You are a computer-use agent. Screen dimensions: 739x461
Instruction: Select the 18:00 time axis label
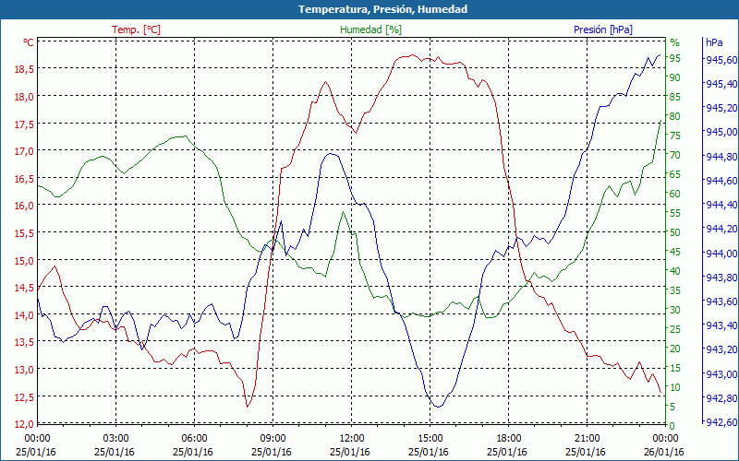[x=509, y=439]
